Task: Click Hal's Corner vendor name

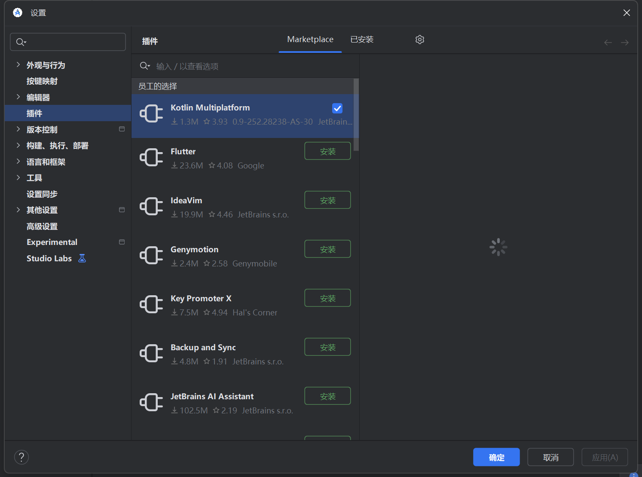Action: 255,312
